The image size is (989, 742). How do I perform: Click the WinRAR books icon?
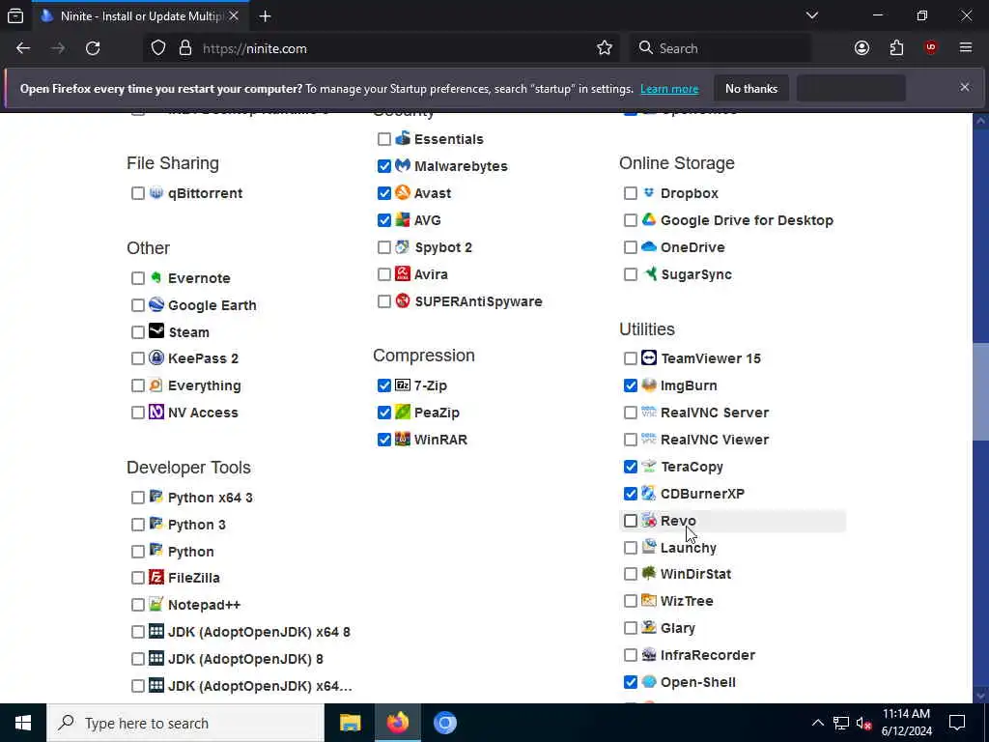(x=403, y=440)
